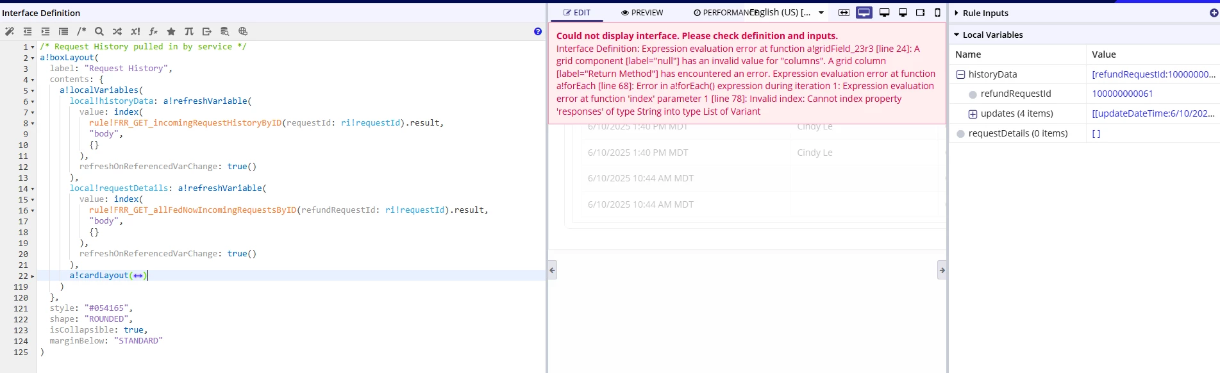Viewport: 1220px width, 373px height.
Task: Fold line 14 local!requestDetails block
Action: click(x=33, y=188)
